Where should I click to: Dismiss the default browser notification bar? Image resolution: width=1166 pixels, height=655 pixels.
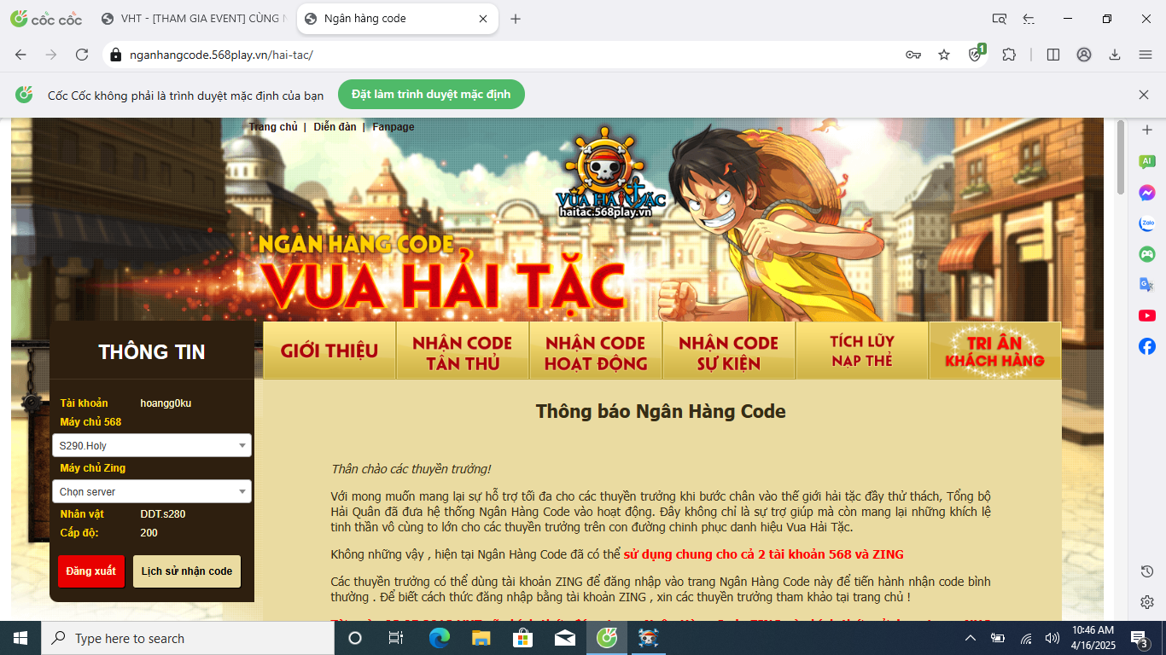[x=1144, y=95]
